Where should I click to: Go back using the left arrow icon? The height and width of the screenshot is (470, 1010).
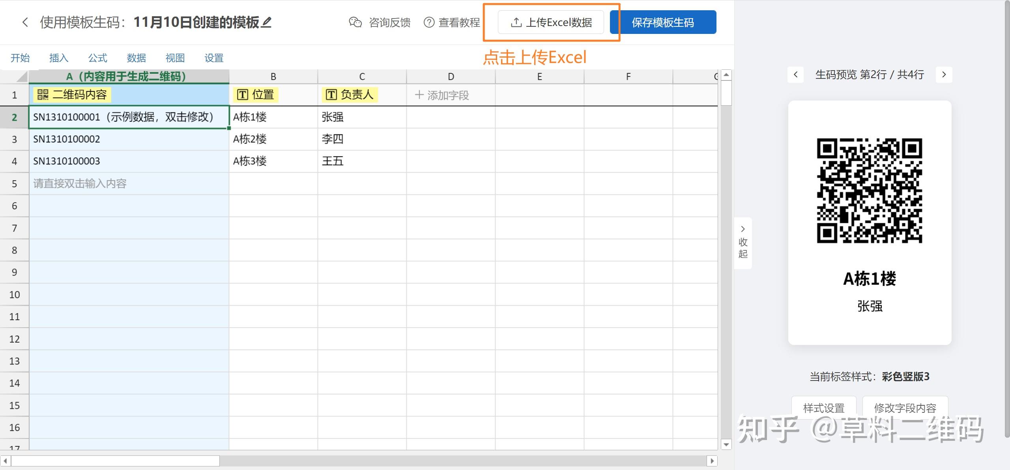point(25,22)
